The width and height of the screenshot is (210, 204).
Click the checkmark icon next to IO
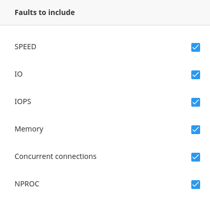[195, 75]
